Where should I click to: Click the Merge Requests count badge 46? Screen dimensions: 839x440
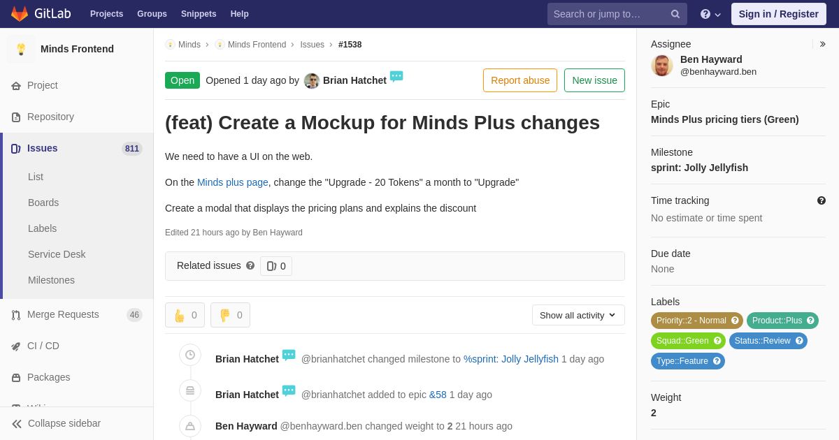coord(134,315)
